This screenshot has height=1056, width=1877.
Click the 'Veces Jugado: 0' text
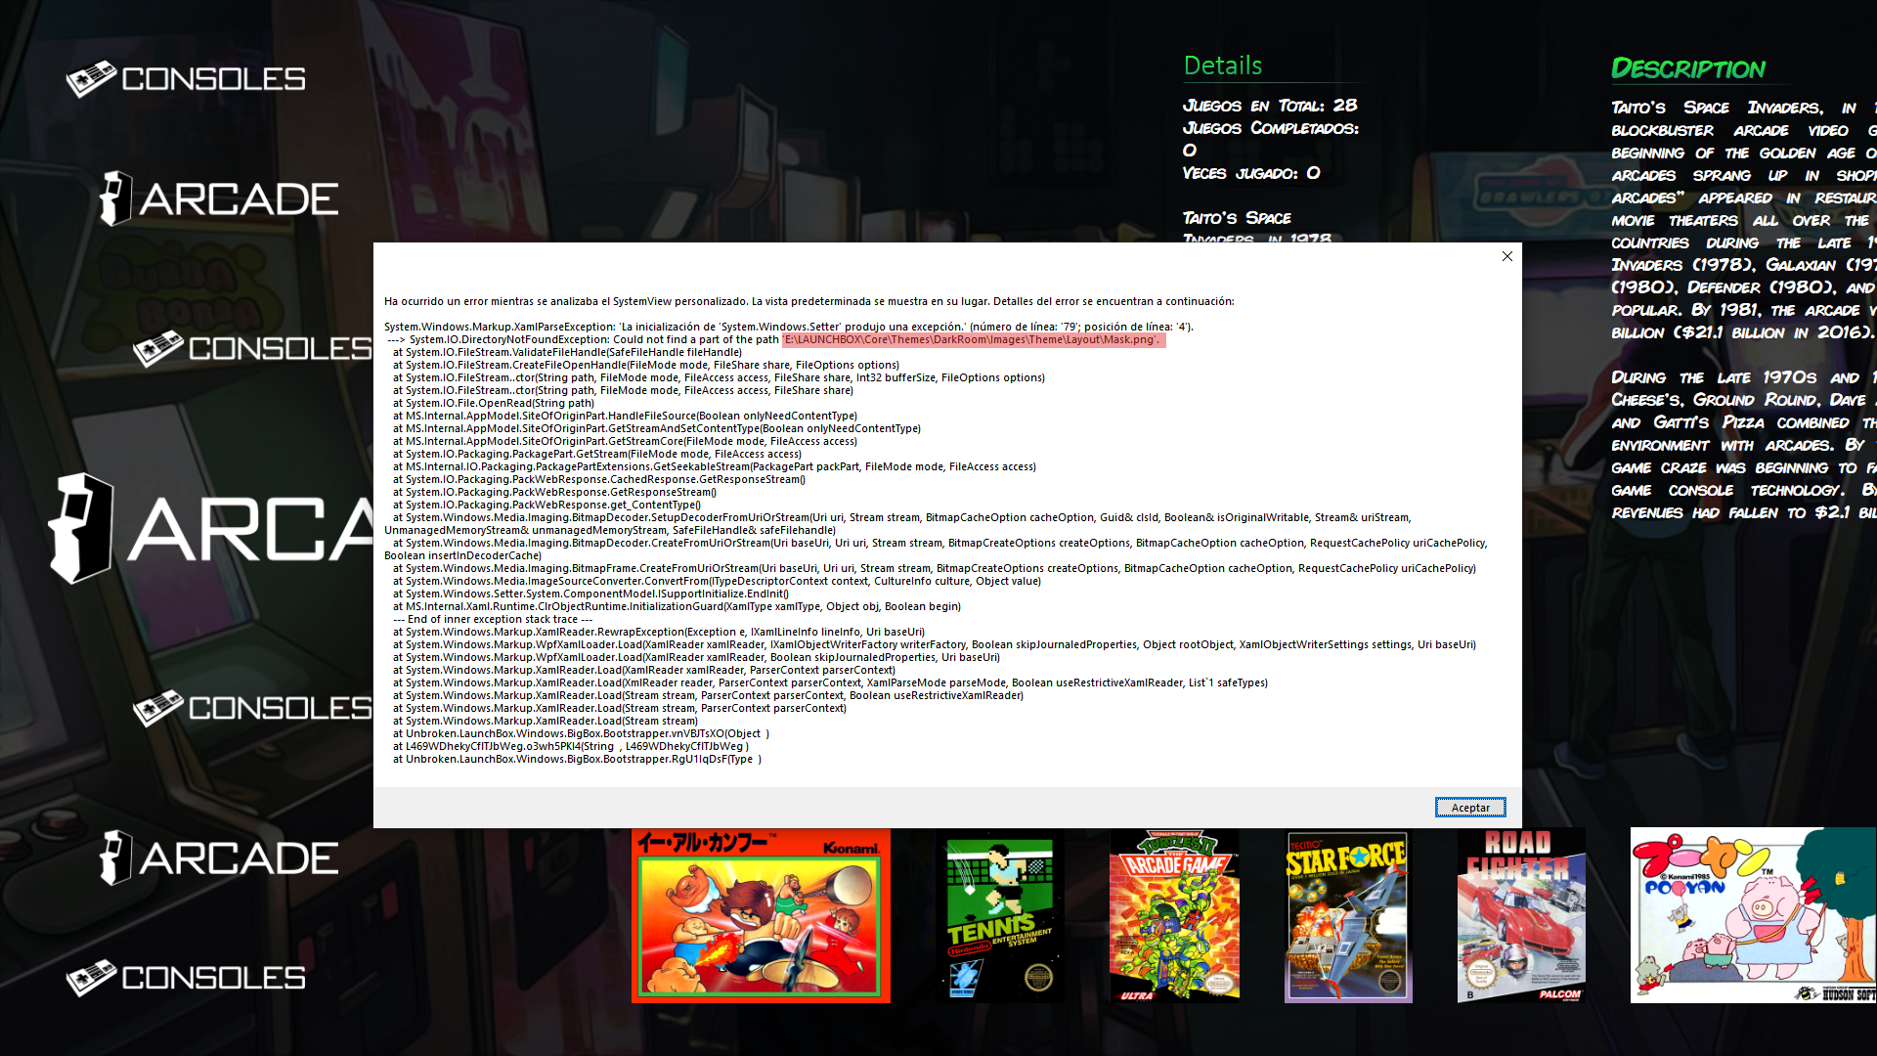[x=1251, y=173]
